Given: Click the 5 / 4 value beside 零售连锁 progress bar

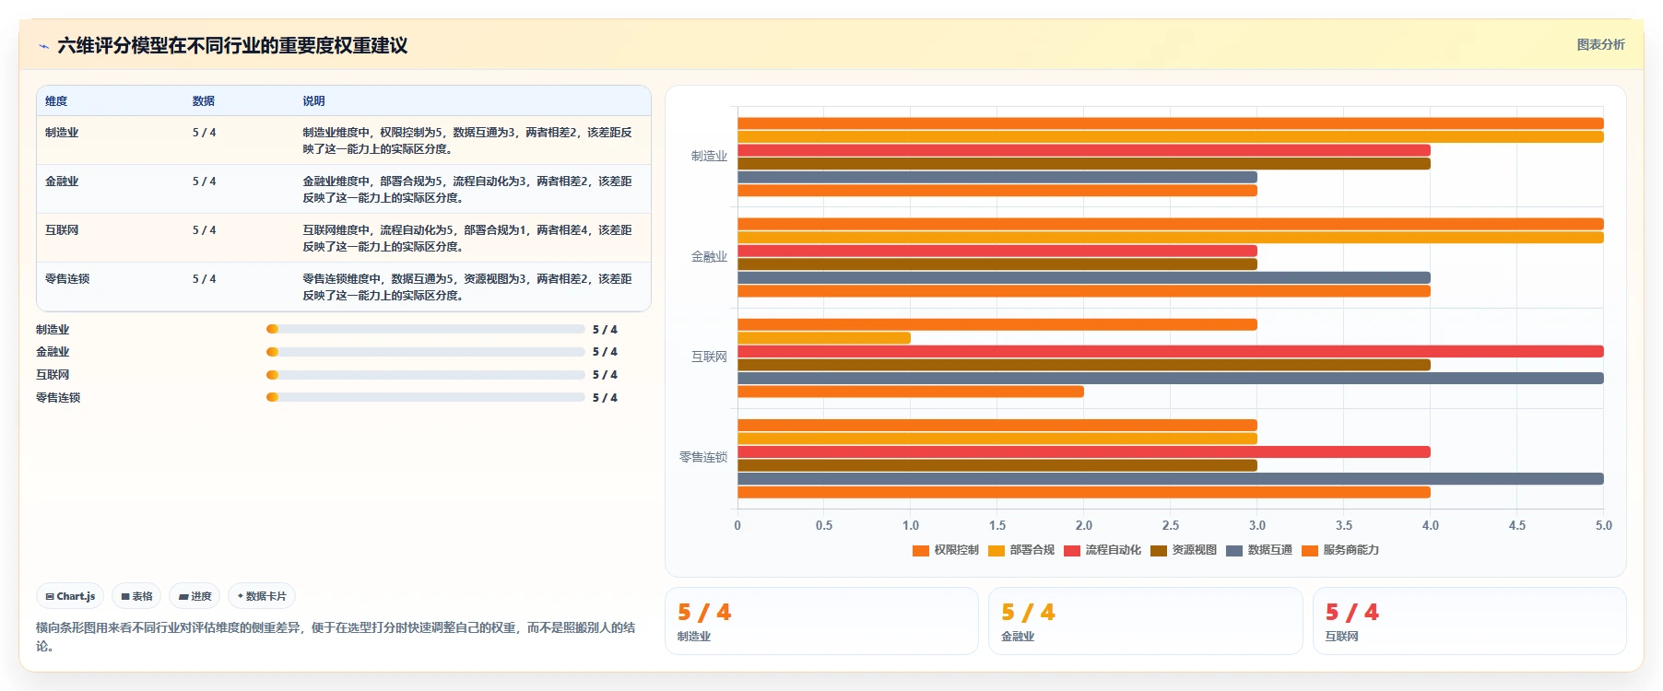Looking at the screenshot, I should 605,398.
